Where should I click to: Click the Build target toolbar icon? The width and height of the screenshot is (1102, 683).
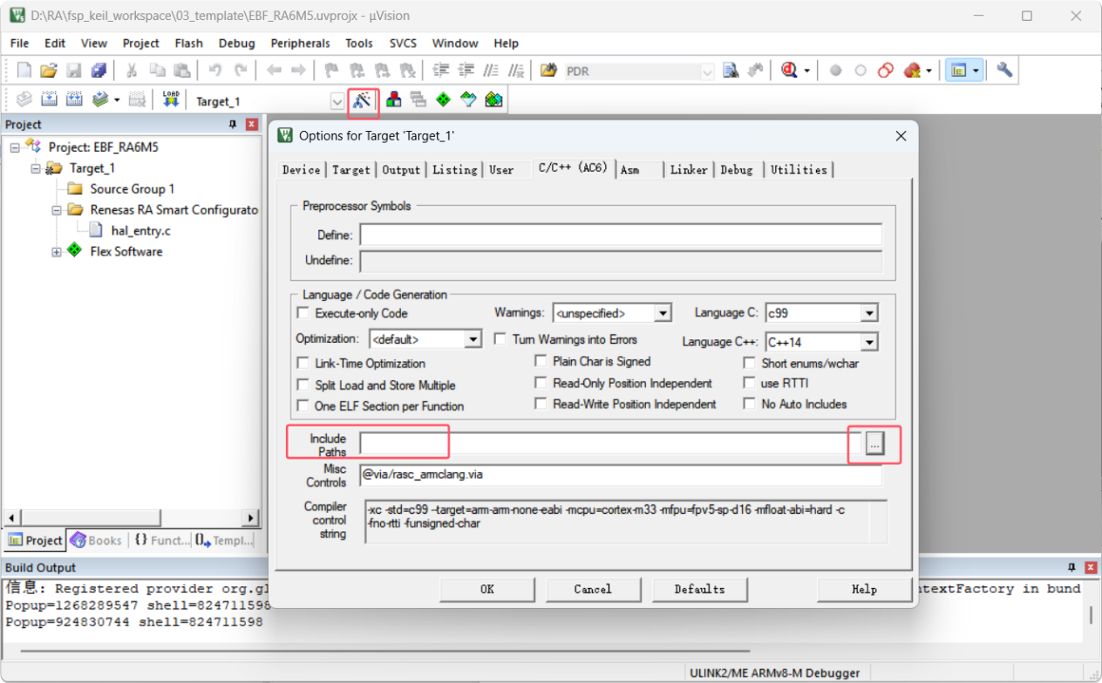click(x=50, y=100)
